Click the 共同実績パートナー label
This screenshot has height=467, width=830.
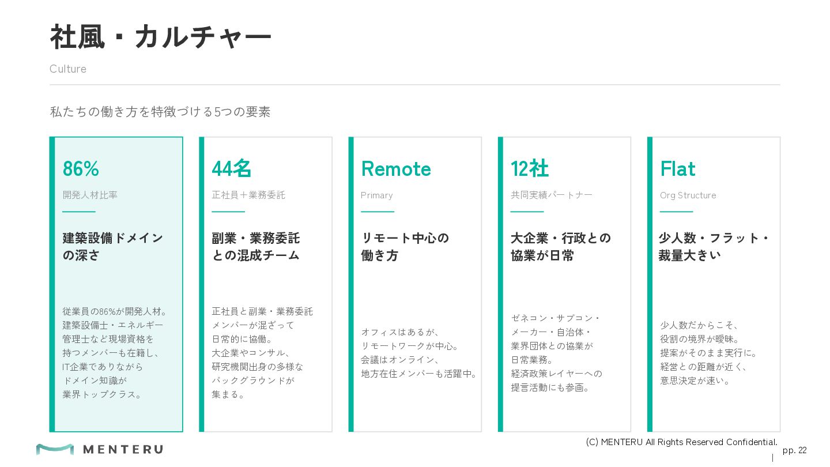click(552, 195)
